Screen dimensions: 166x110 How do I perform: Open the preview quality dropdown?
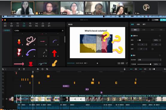[86, 63]
